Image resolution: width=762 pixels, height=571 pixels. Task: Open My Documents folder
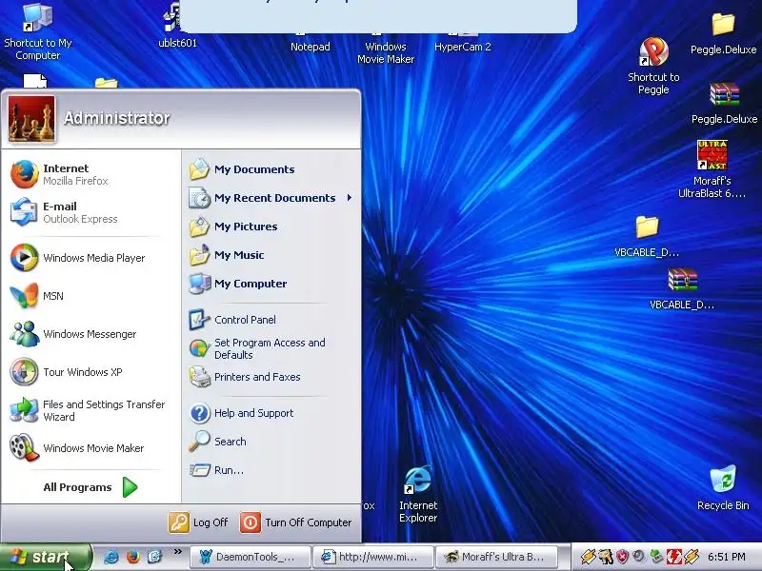(271, 169)
